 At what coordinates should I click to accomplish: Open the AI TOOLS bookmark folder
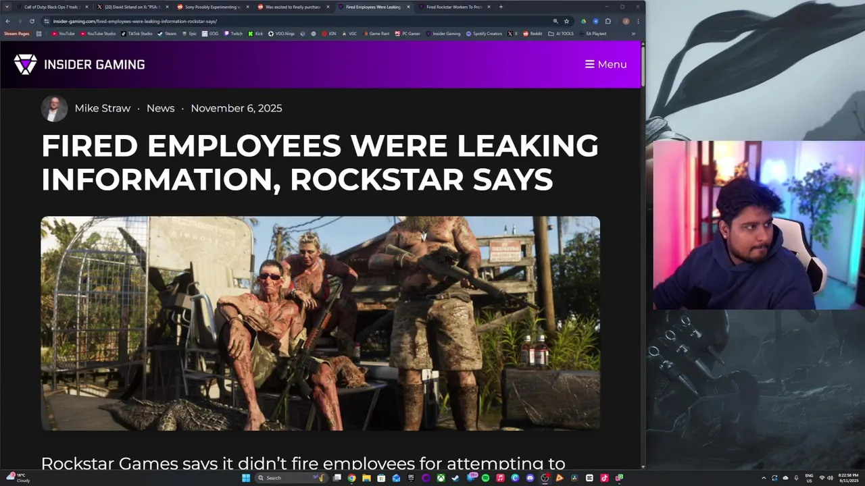(561, 33)
